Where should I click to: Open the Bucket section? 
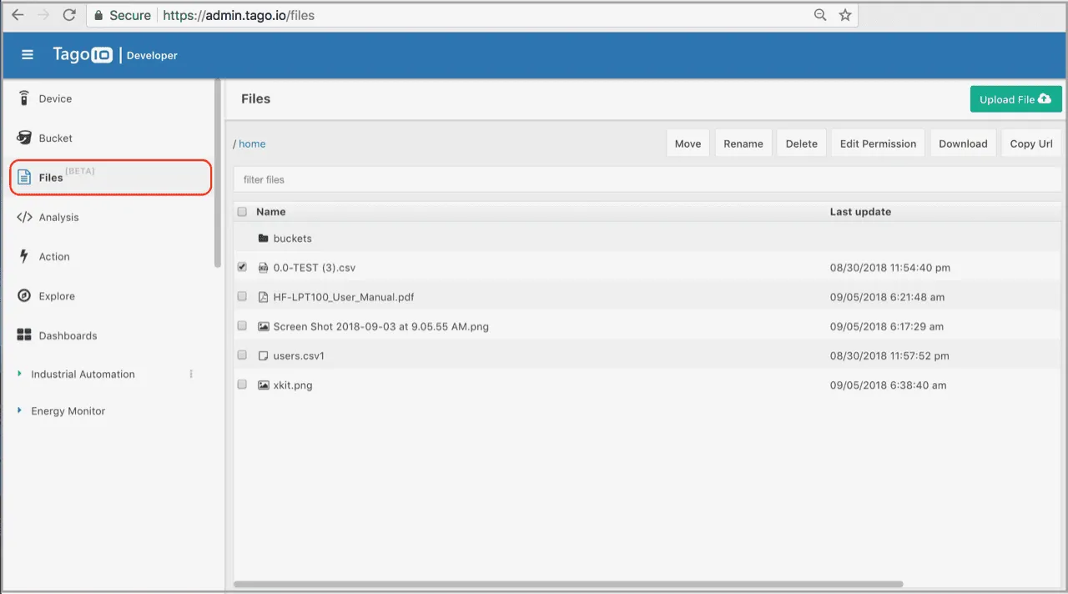pyautogui.click(x=23, y=138)
